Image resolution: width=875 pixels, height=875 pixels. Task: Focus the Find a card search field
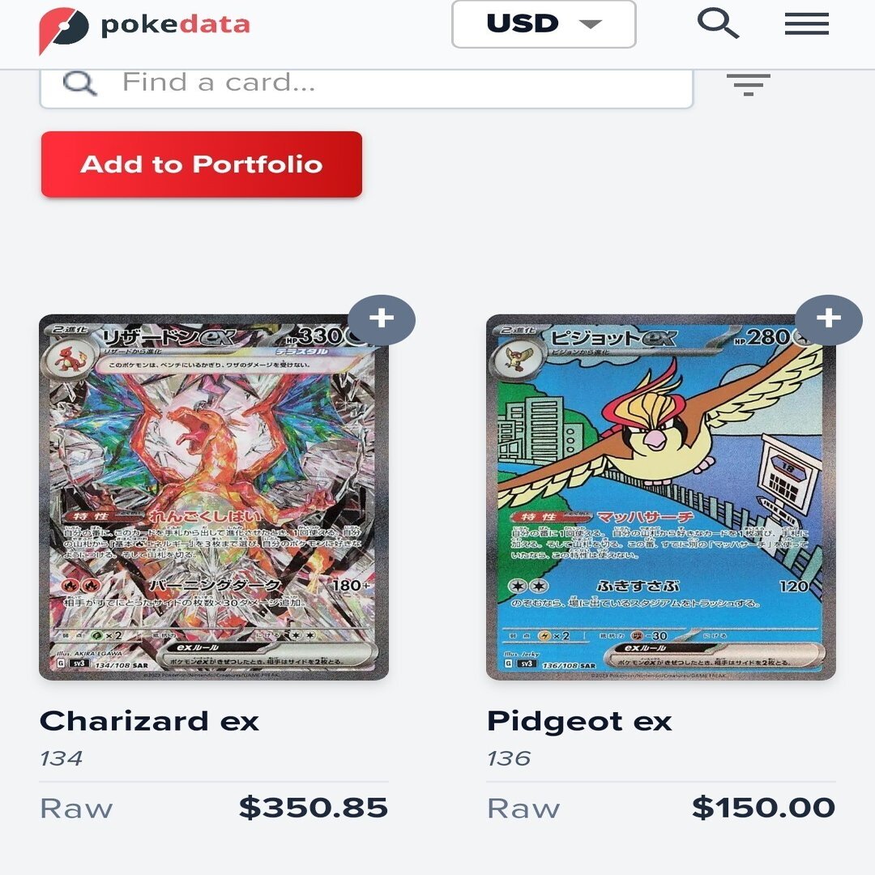coord(367,85)
